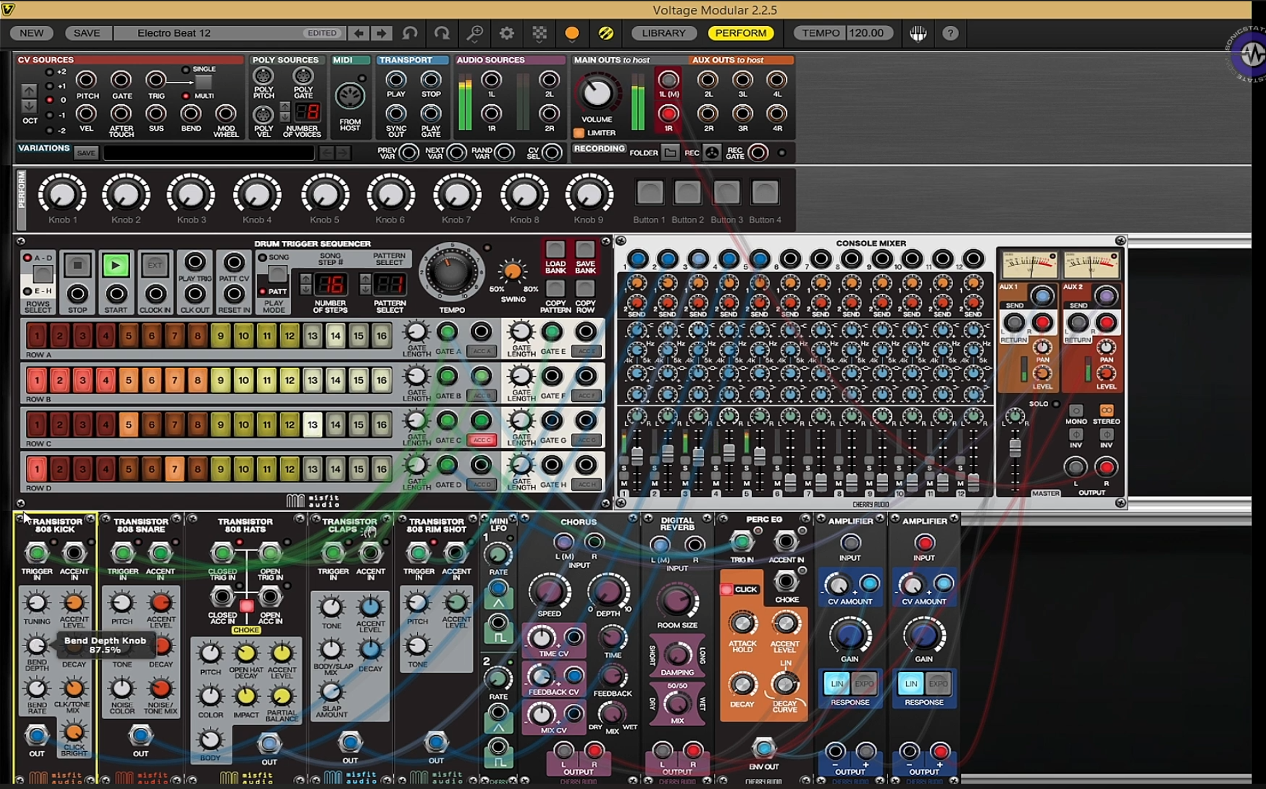
Task: Increase number of voices up arrow
Action: (x=285, y=107)
